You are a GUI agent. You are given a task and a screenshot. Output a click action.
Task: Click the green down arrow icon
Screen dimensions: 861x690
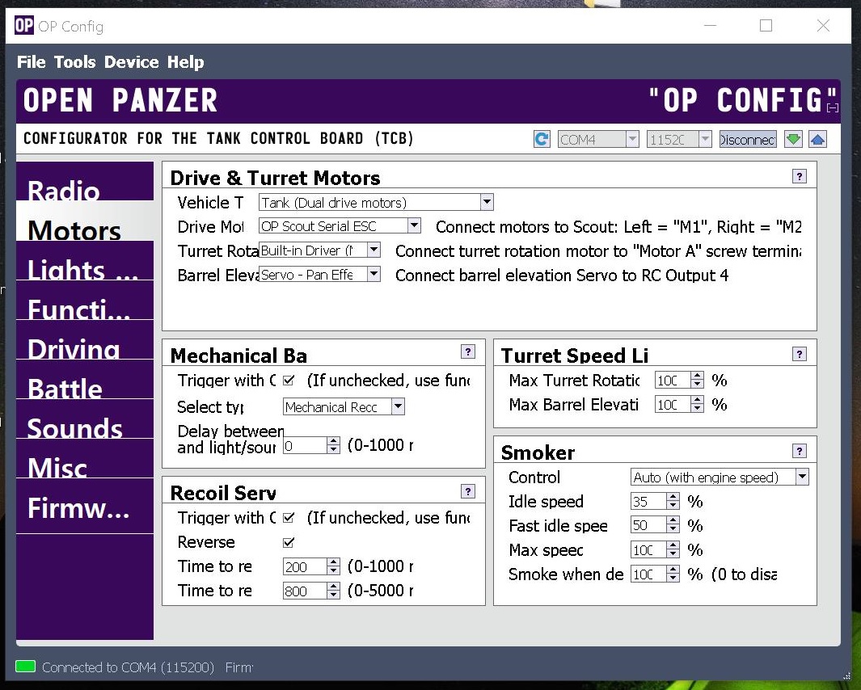tap(793, 139)
